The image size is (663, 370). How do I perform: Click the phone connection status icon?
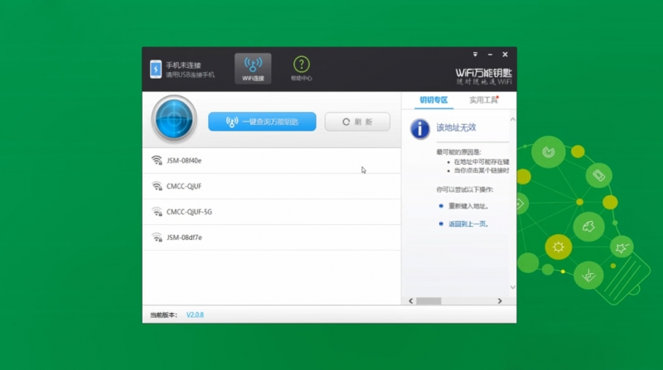(156, 70)
